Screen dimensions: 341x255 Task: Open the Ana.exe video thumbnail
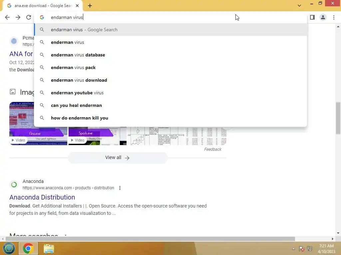click(38, 136)
